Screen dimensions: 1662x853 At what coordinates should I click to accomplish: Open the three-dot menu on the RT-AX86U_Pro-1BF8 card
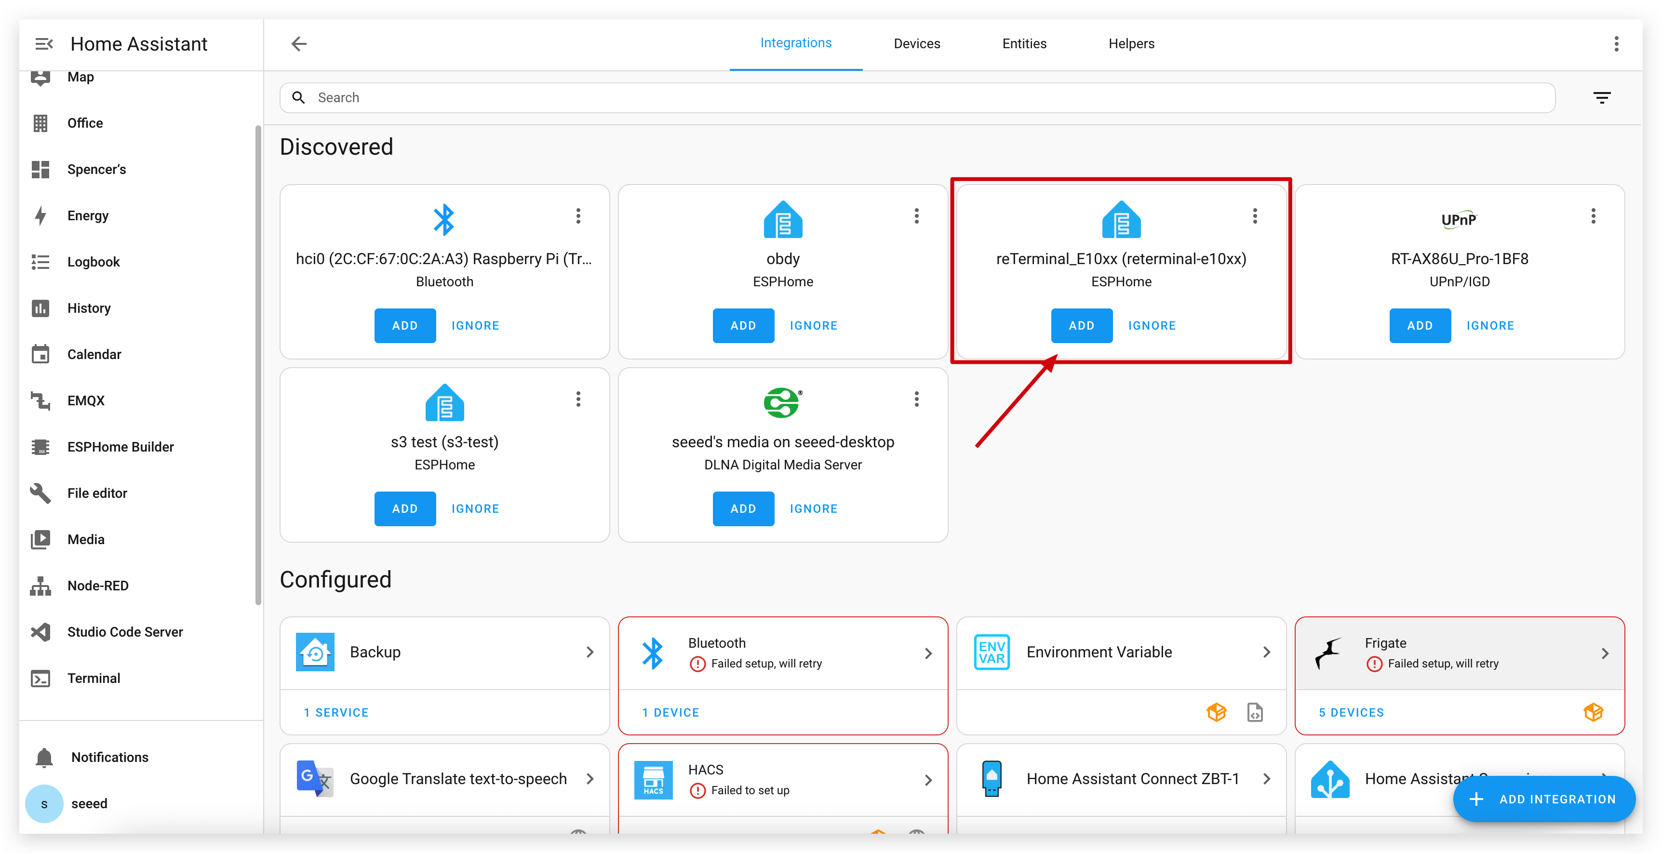click(x=1593, y=216)
